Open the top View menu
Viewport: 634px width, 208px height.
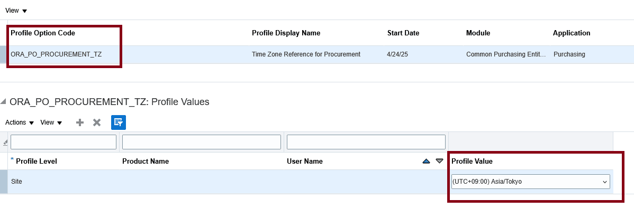point(16,11)
